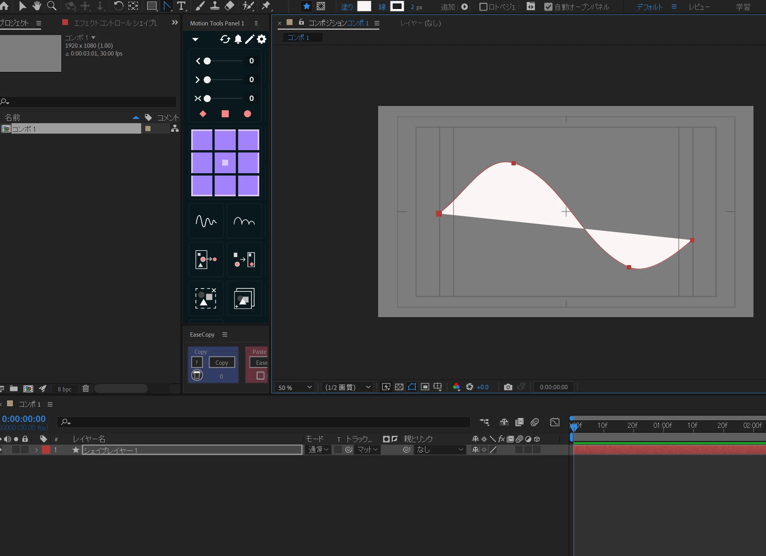Expand the shape layer 1 properties
Viewport: 766px width, 556px height.
[36, 450]
